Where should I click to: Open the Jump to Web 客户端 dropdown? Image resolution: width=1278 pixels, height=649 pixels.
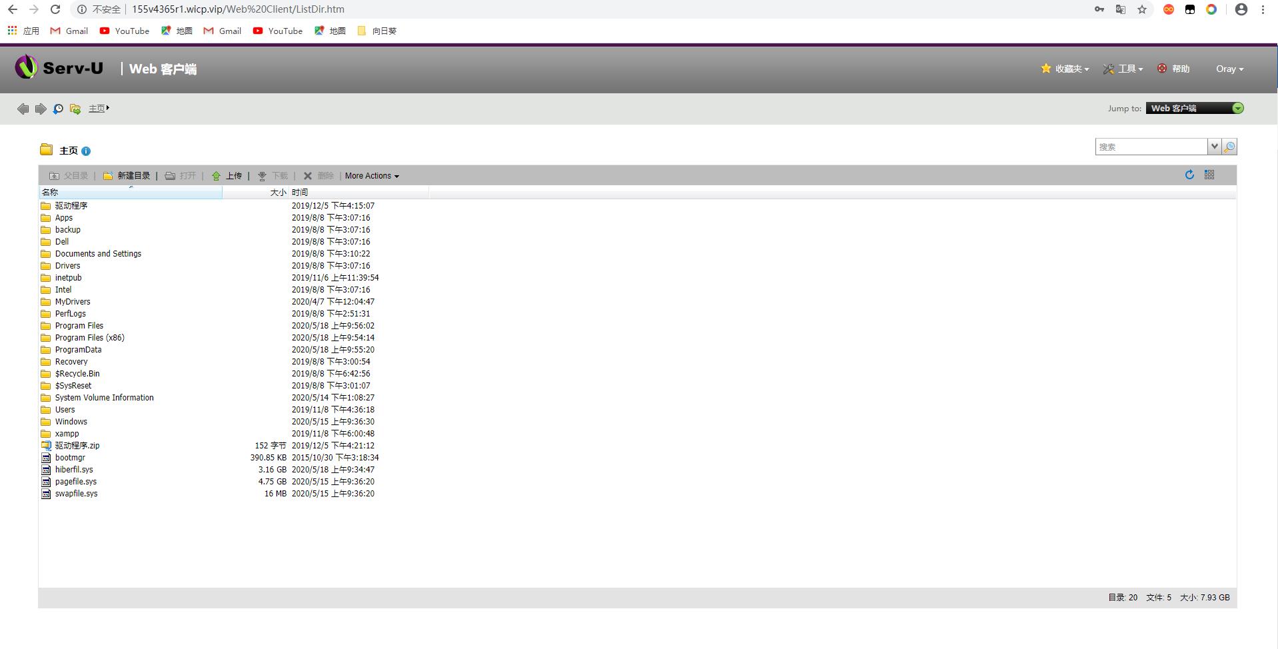pyautogui.click(x=1195, y=108)
